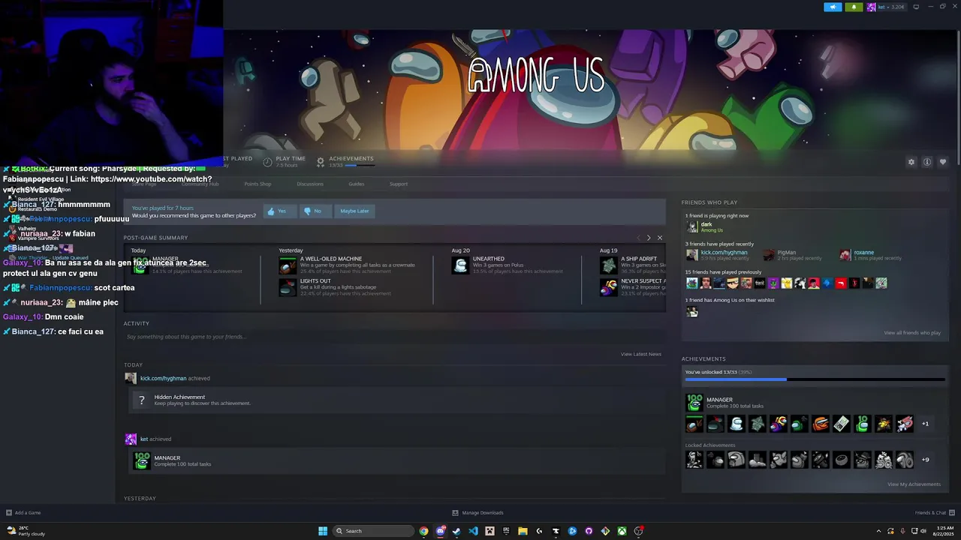Open Support tab
This screenshot has width=961, height=540.
(399, 184)
